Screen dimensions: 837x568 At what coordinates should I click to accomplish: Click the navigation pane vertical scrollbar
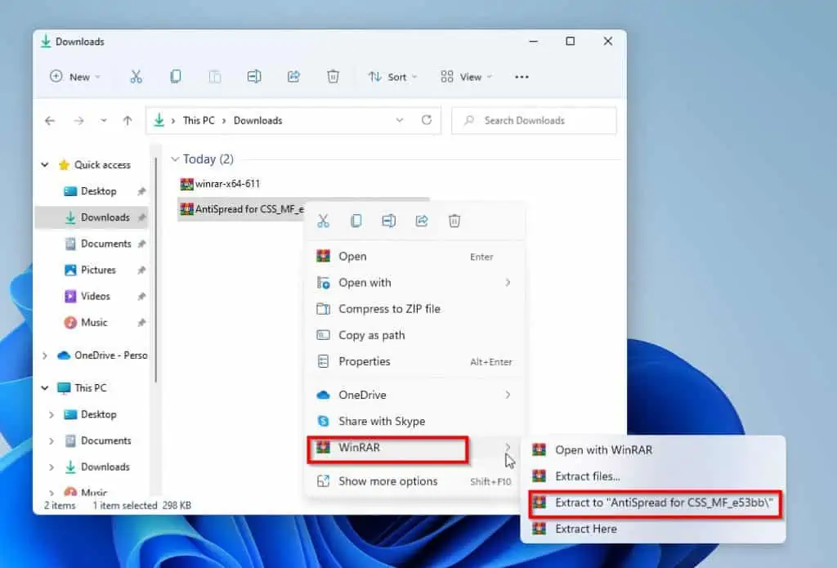tap(155, 270)
